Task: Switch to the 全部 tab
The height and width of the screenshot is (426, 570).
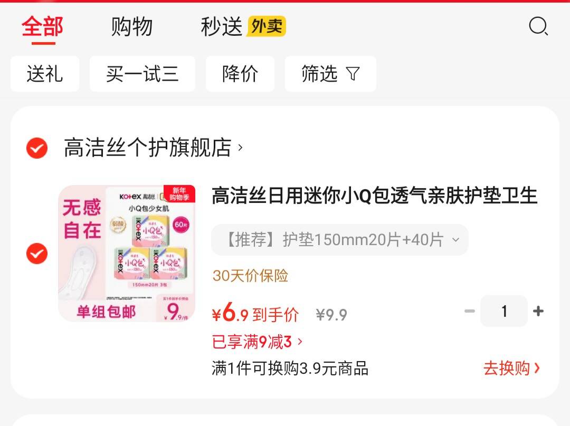Action: pyautogui.click(x=43, y=26)
